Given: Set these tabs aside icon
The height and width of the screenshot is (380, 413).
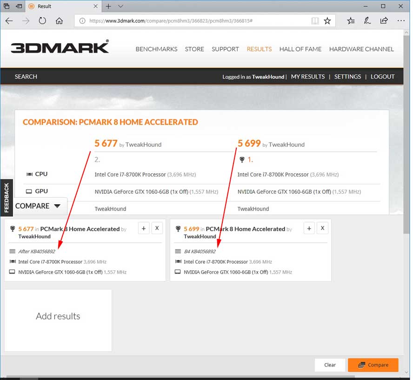Looking at the screenshot, I should pos(19,6).
